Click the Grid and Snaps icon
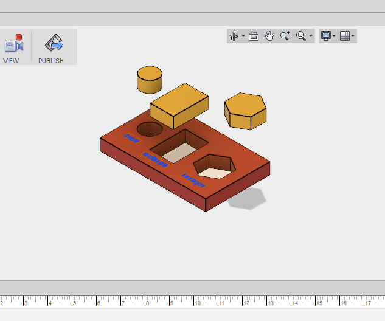Viewport: 385px width, 321px height. [x=345, y=36]
